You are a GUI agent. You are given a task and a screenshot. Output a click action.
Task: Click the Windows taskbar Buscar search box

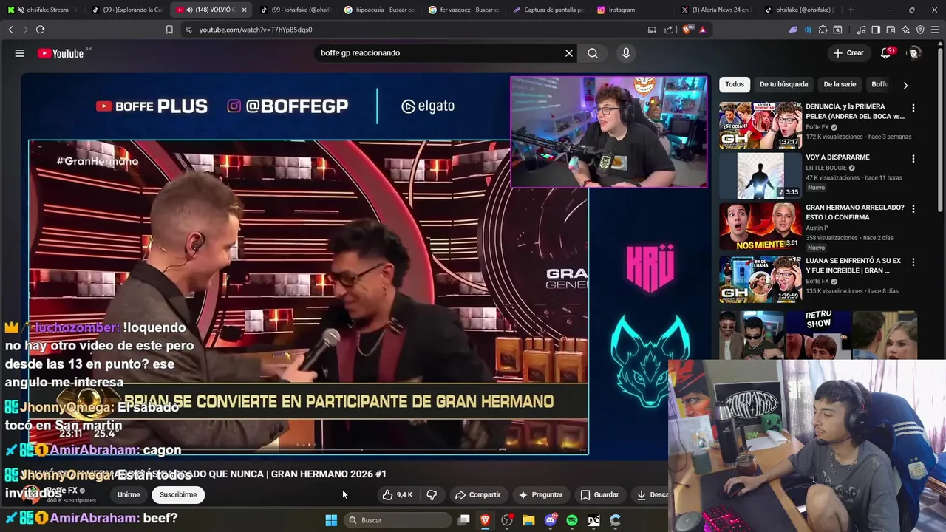399,520
